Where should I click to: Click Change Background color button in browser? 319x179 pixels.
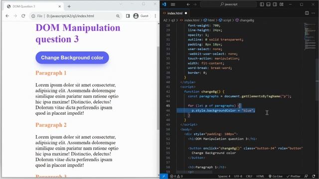(72, 58)
